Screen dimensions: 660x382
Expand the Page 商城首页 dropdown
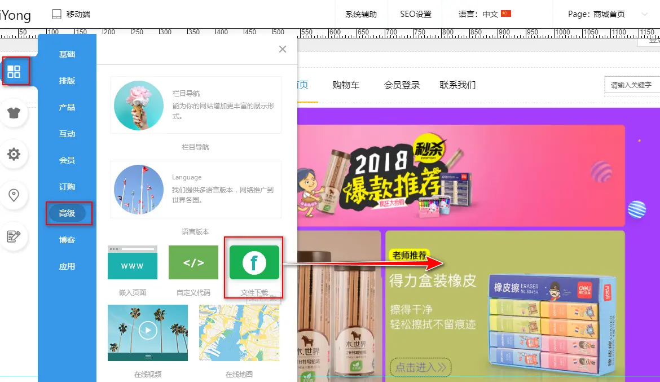(x=644, y=14)
